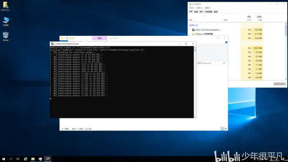Switch to Task Manager Services tab
Image resolution: width=288 pixels, height=162 pixels.
[x=216, y=12]
